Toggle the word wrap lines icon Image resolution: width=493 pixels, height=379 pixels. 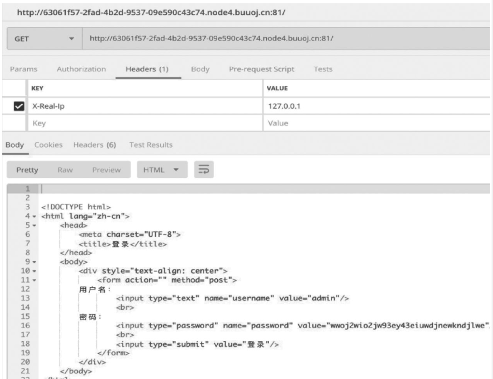click(203, 170)
